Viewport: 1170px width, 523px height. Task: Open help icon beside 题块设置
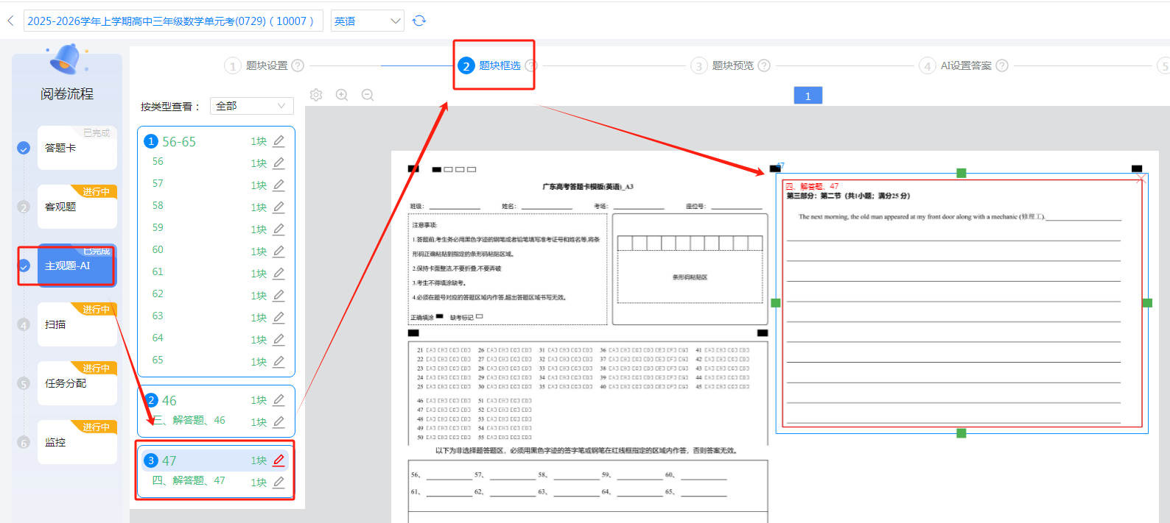298,65
